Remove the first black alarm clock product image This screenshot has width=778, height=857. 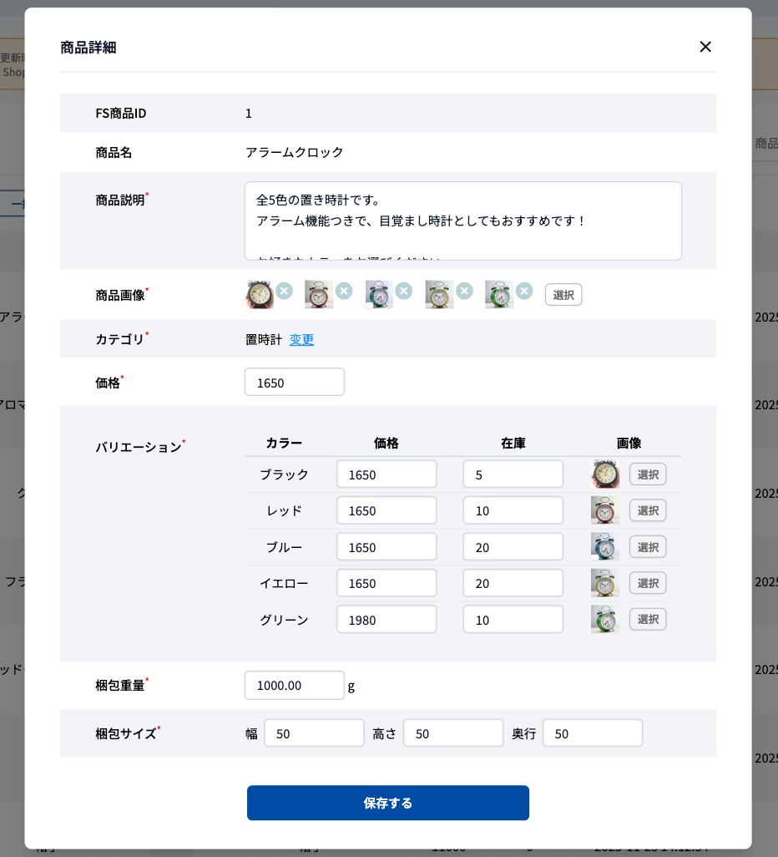(284, 291)
